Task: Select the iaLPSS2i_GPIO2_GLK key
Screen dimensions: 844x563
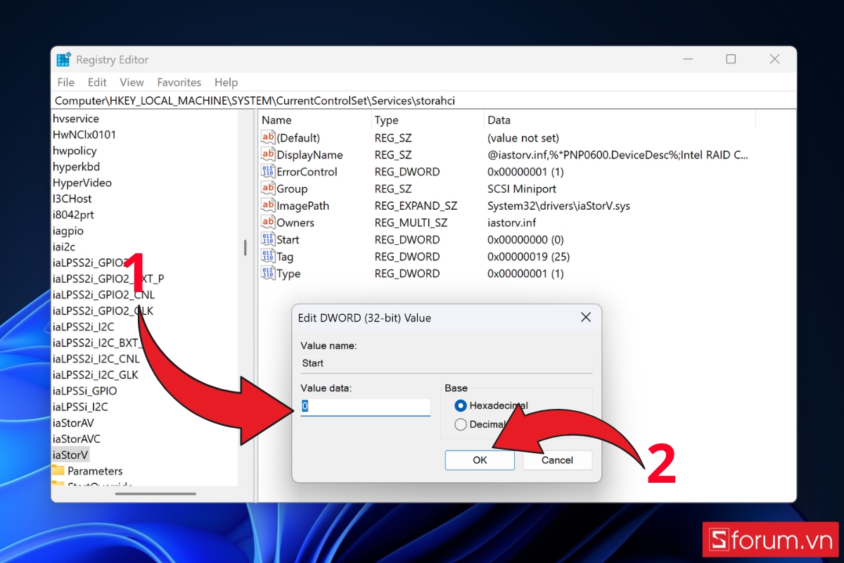Action: (x=103, y=310)
